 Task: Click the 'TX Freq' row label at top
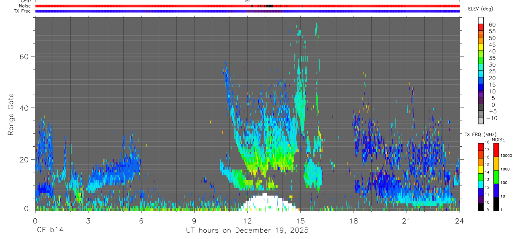pos(23,11)
